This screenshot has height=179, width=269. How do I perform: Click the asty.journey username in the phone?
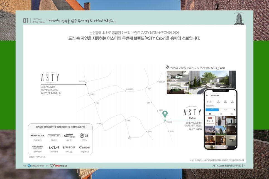[x=215, y=95]
